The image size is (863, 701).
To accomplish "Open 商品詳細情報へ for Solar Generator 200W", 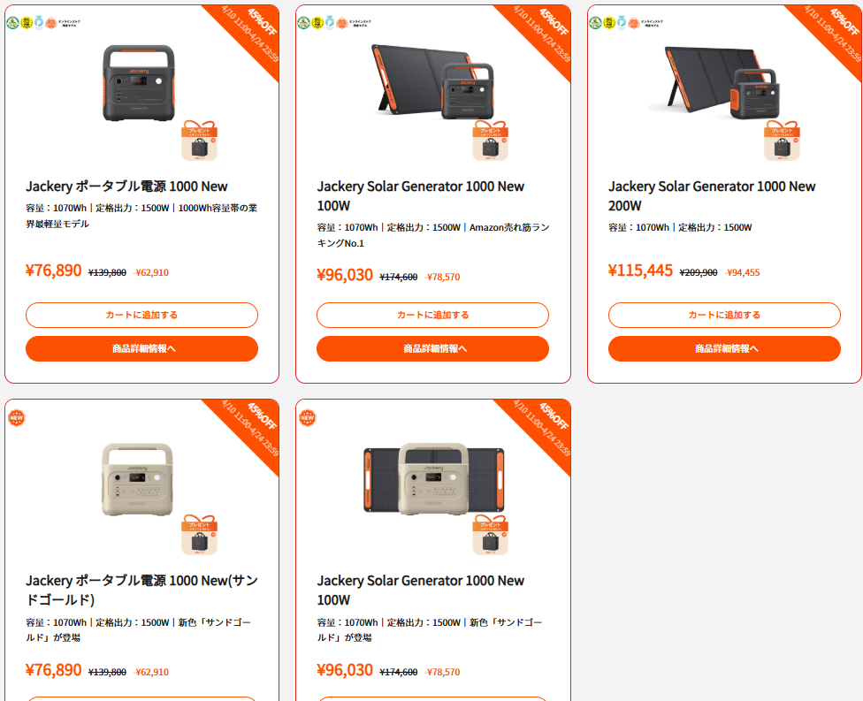I will (724, 349).
